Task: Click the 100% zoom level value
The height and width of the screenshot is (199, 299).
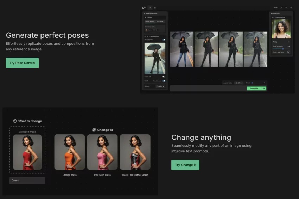Action: click(275, 8)
